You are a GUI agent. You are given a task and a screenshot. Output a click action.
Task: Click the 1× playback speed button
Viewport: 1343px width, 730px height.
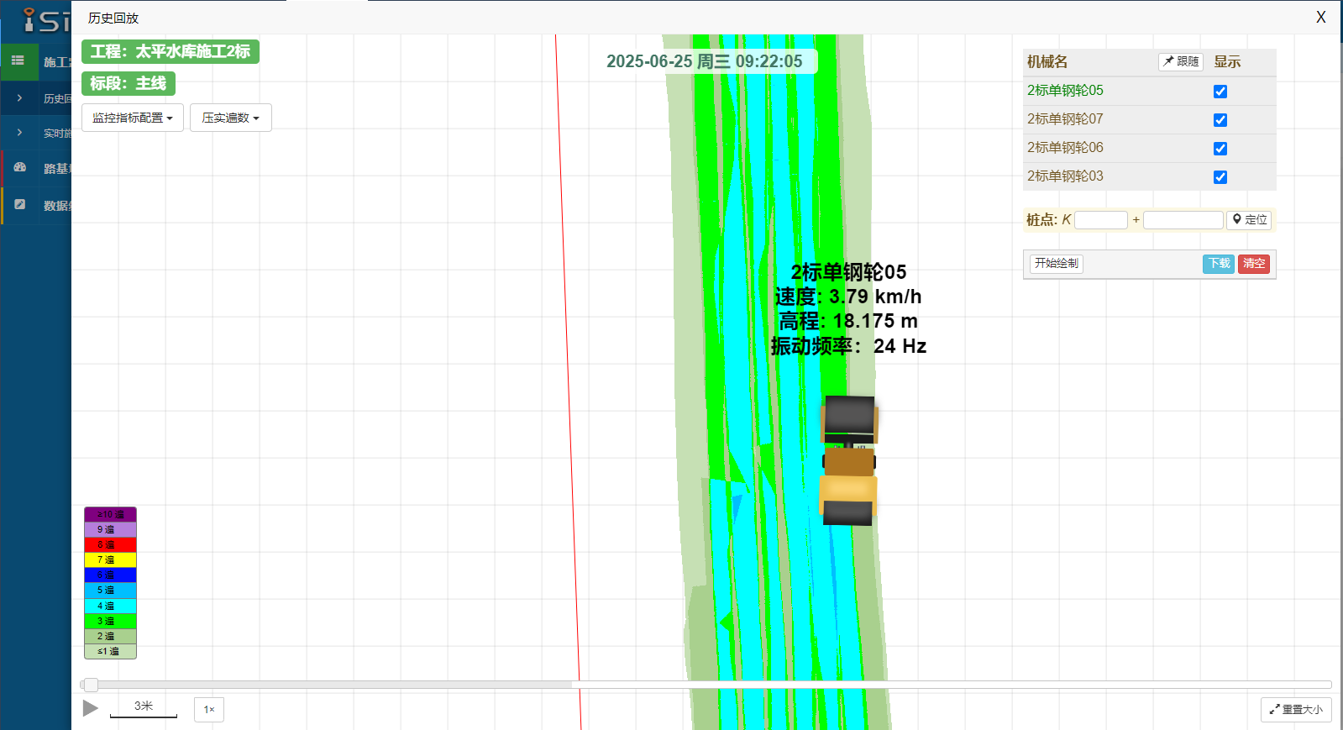tap(208, 709)
